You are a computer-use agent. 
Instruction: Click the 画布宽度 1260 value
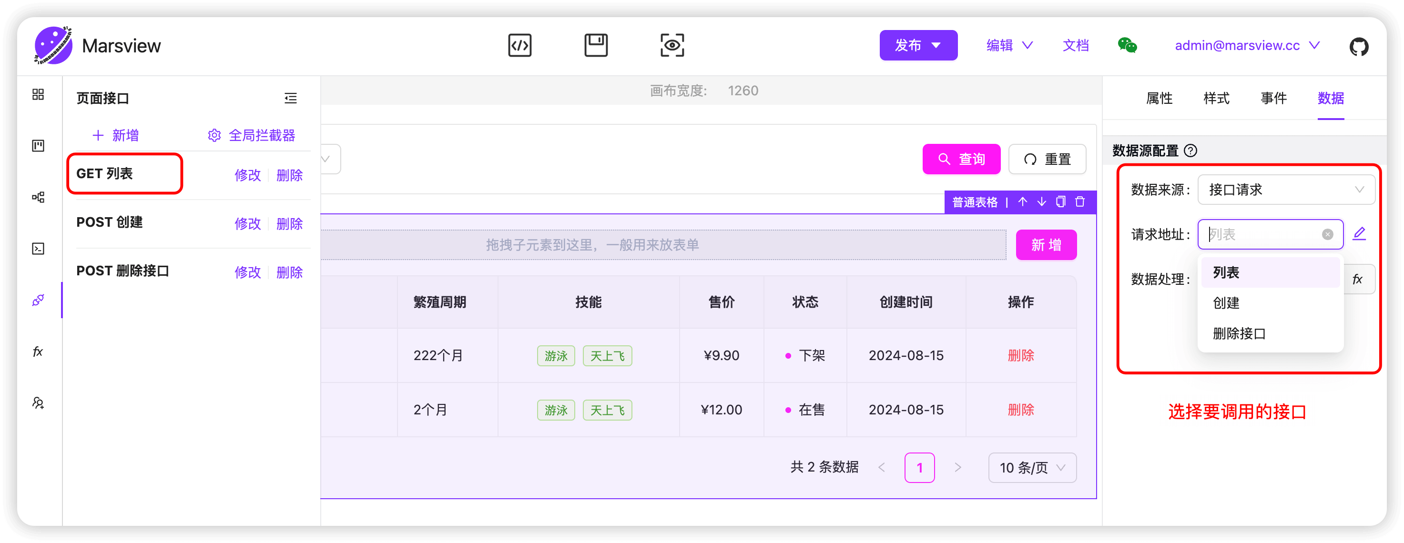(x=743, y=90)
